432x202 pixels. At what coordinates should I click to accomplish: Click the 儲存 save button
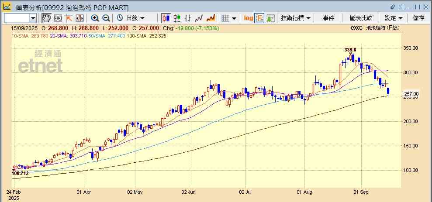pos(418,18)
